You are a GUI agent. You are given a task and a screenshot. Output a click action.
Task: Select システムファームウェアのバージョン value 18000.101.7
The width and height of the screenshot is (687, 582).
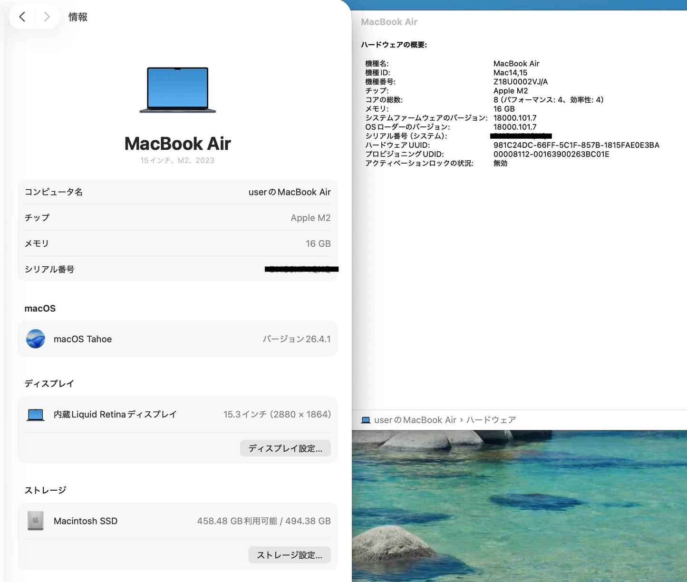515,118
